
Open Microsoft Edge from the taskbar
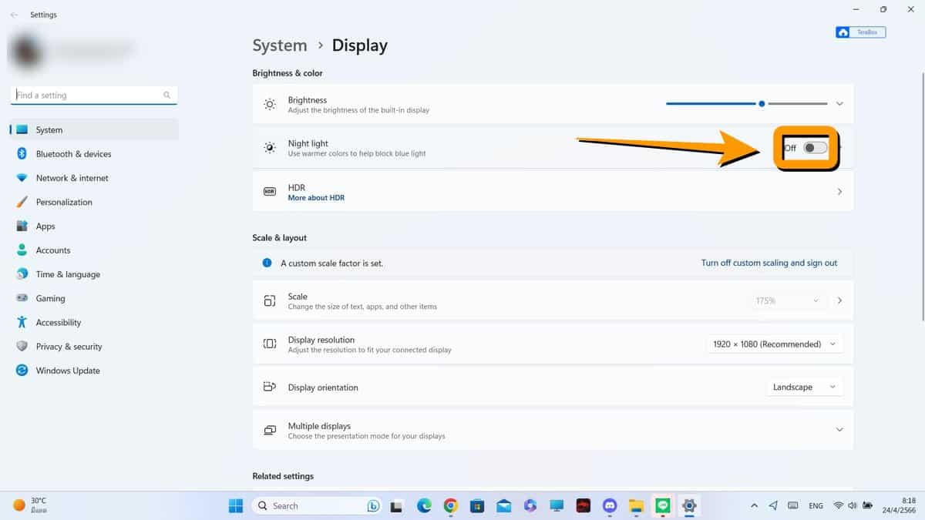tap(423, 505)
